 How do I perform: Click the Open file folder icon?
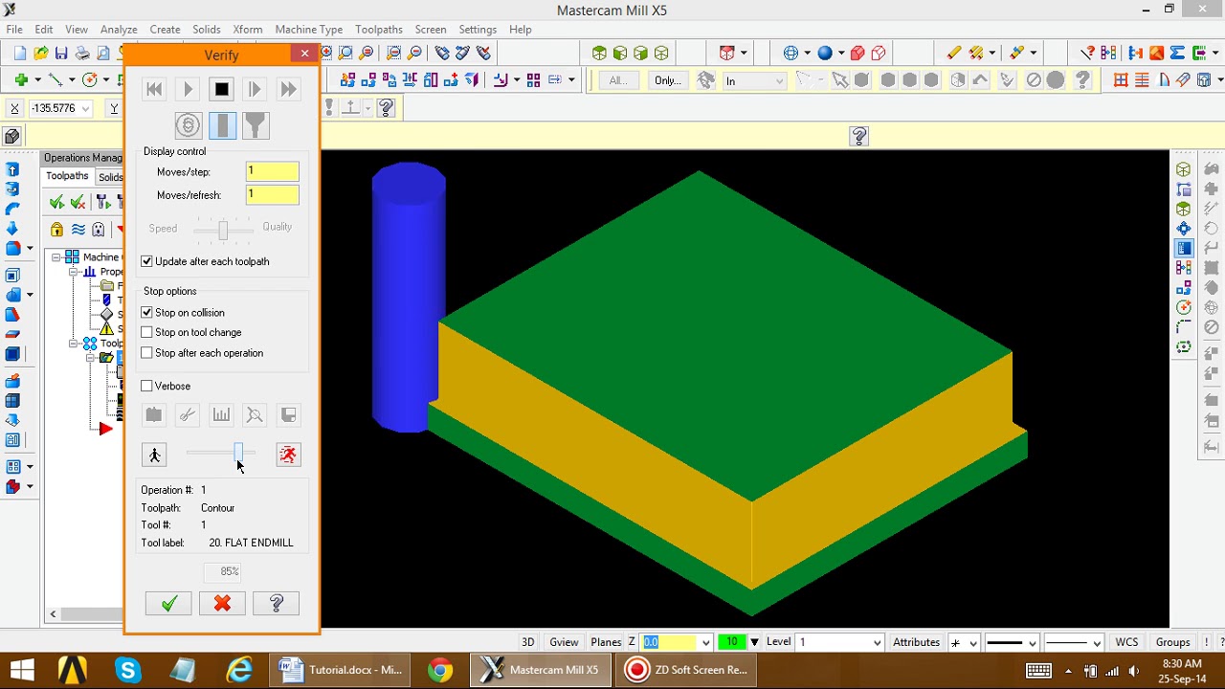click(40, 54)
